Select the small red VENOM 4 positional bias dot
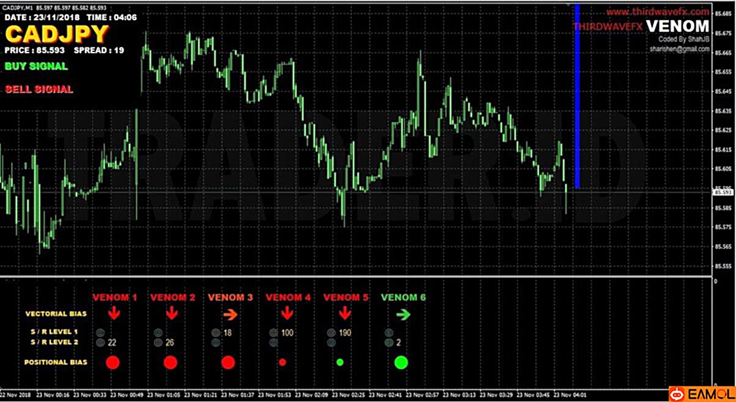Image resolution: width=736 pixels, height=402 pixels. 282,362
